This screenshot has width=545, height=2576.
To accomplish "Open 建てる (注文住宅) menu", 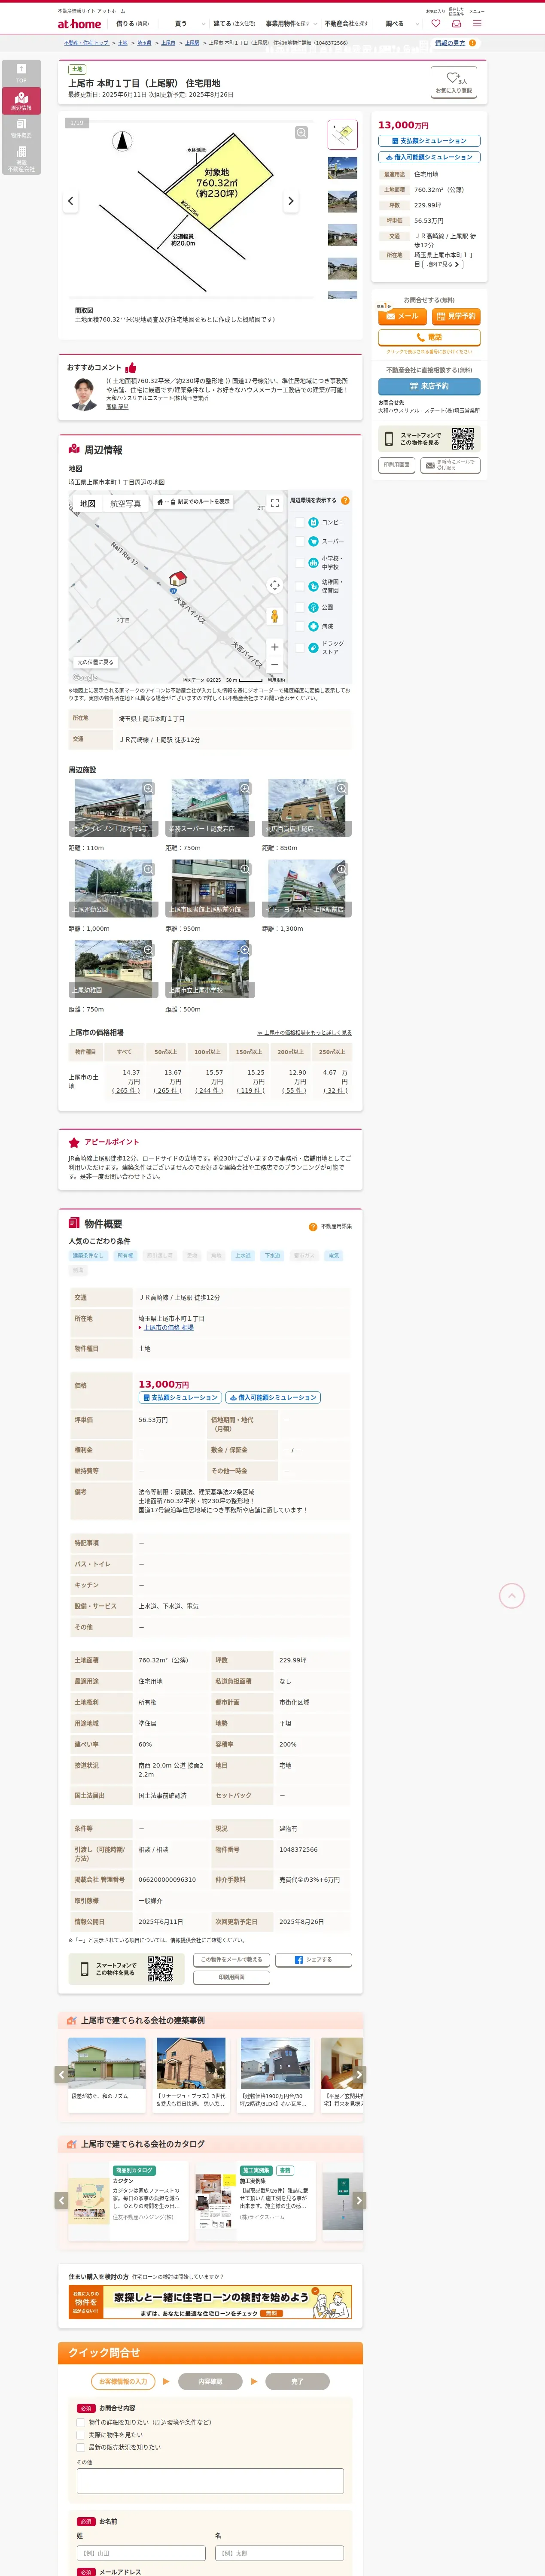I will coord(234,24).
